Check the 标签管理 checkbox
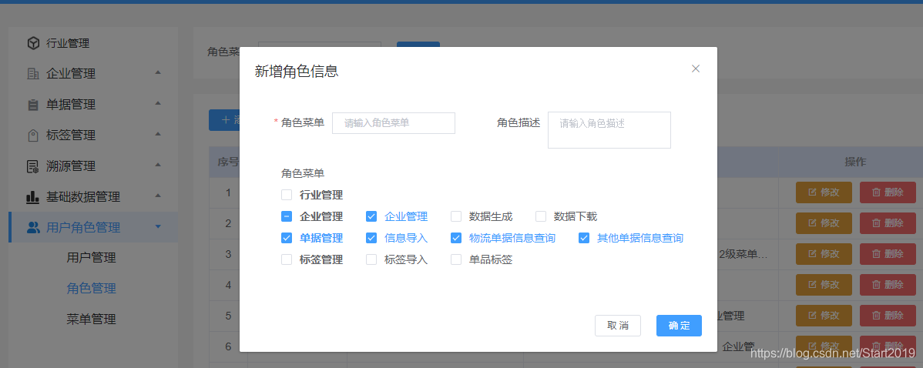This screenshot has width=923, height=368. click(287, 259)
